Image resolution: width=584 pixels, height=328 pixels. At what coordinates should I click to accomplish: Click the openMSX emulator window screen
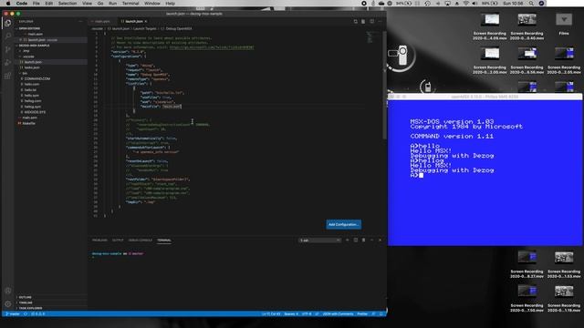(485, 173)
